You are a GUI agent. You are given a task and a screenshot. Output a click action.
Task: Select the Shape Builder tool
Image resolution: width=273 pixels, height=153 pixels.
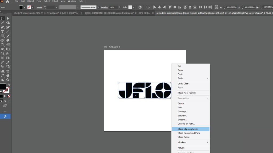pos(2,54)
